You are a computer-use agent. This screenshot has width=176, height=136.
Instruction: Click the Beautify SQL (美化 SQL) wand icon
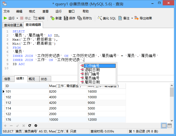[x=100, y=18]
